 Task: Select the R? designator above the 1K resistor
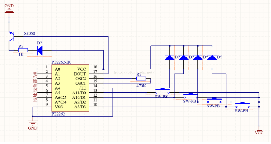point(21,46)
